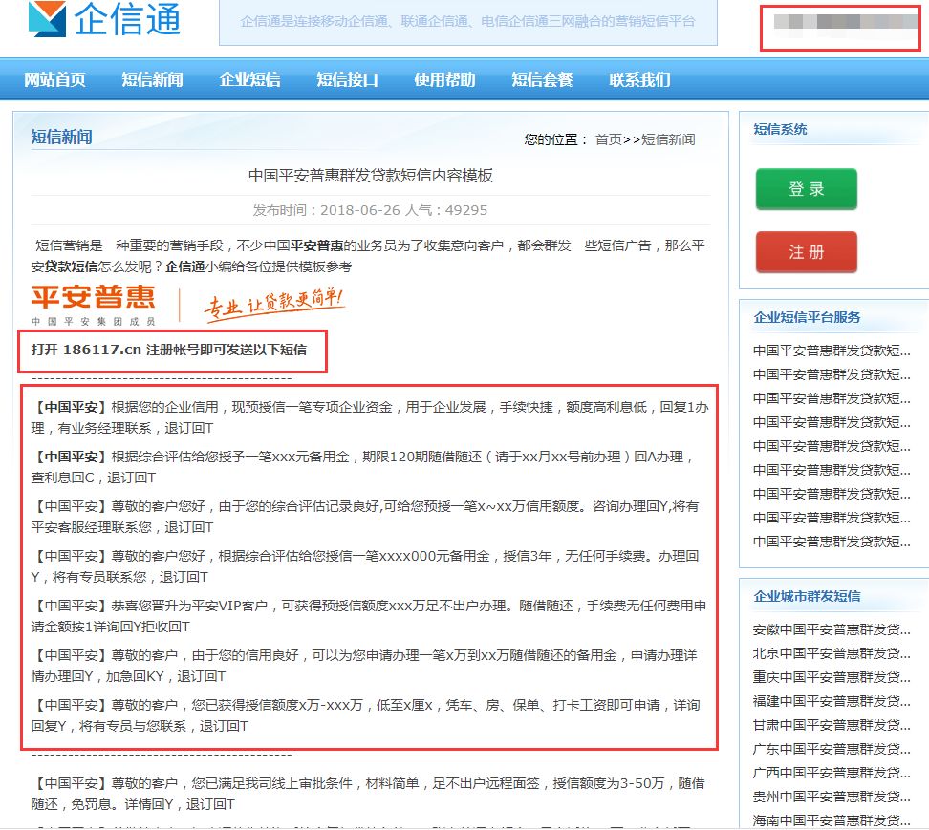Screen dimensions: 929x830
Task: Open the 重庆中国平安普惠群发贷 link
Action: coord(832,677)
